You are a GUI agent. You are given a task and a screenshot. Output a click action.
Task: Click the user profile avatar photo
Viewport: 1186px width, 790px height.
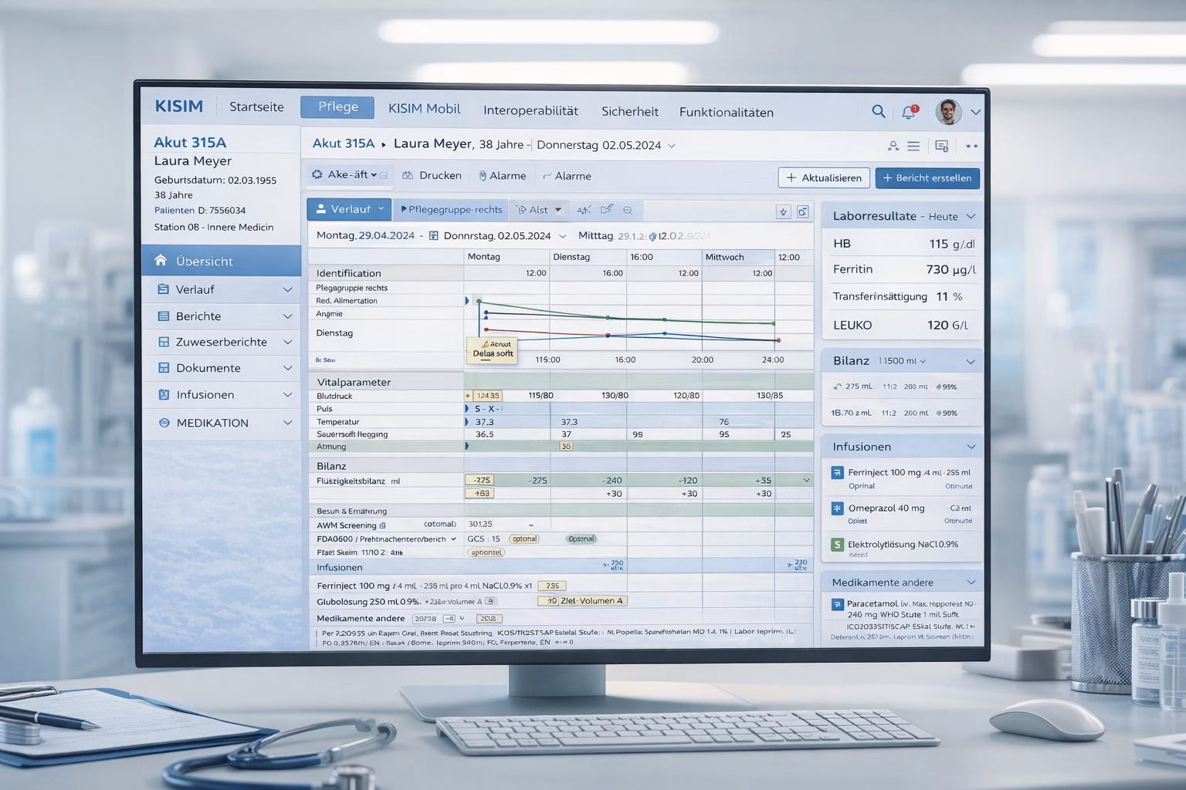tap(948, 112)
